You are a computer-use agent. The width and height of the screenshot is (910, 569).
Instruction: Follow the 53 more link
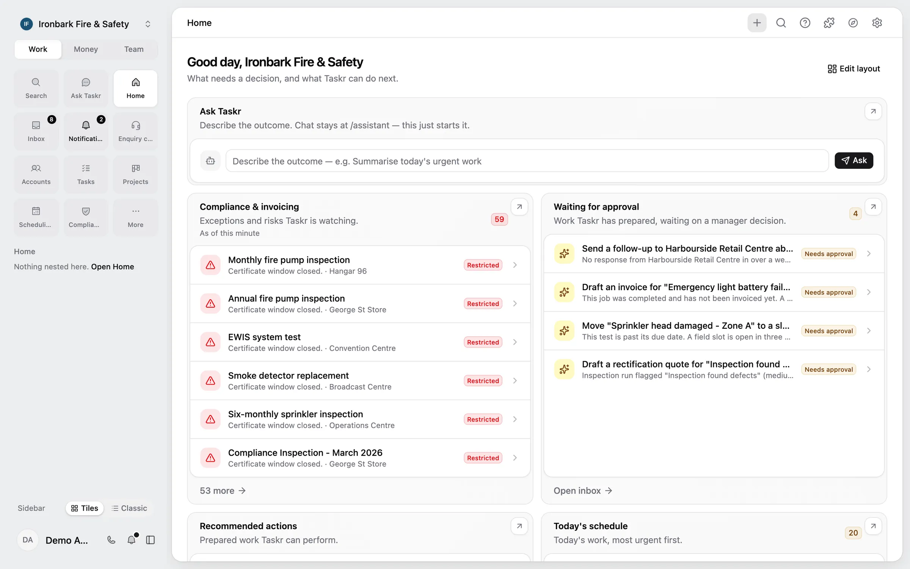pos(223,490)
